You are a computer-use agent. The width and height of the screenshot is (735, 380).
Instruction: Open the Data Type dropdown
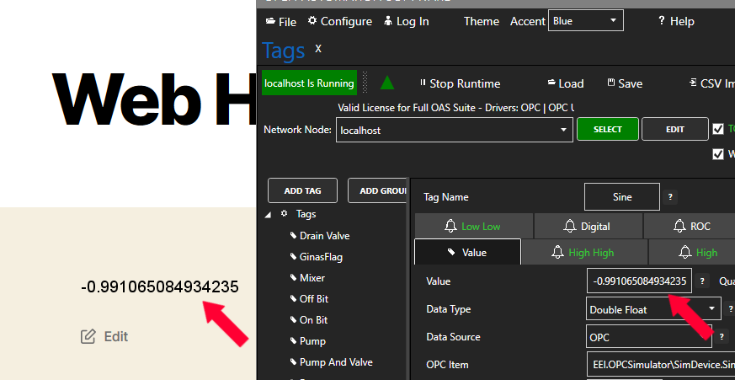(x=711, y=309)
